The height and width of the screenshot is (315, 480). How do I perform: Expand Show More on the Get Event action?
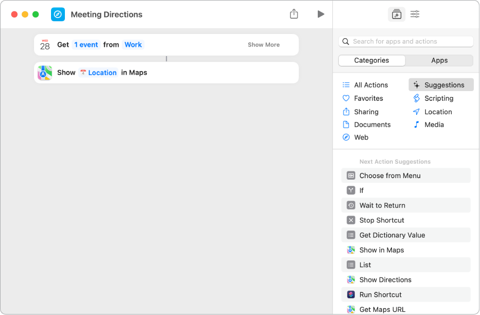coord(263,45)
